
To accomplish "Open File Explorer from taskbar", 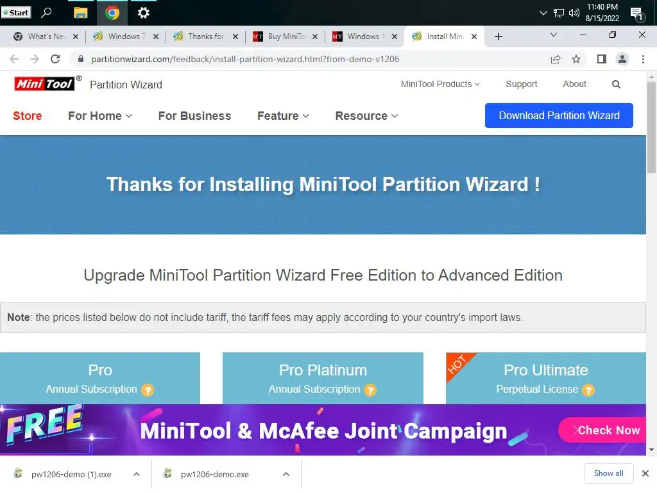I will 80,13.
